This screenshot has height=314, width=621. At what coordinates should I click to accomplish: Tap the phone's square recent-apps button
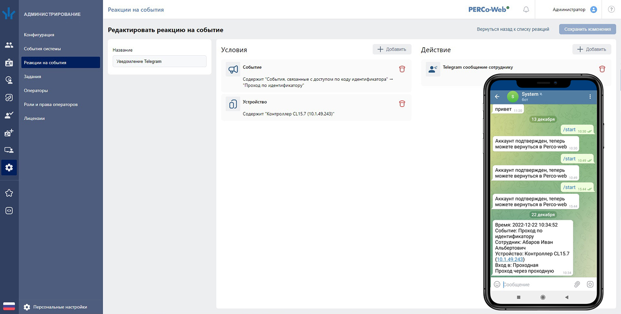519,297
